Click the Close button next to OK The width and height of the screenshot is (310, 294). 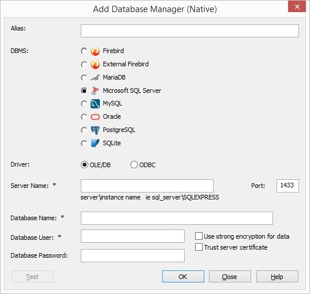pos(230,277)
